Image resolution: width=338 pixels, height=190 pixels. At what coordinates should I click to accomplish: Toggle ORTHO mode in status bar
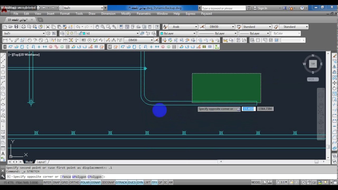pos(74,182)
